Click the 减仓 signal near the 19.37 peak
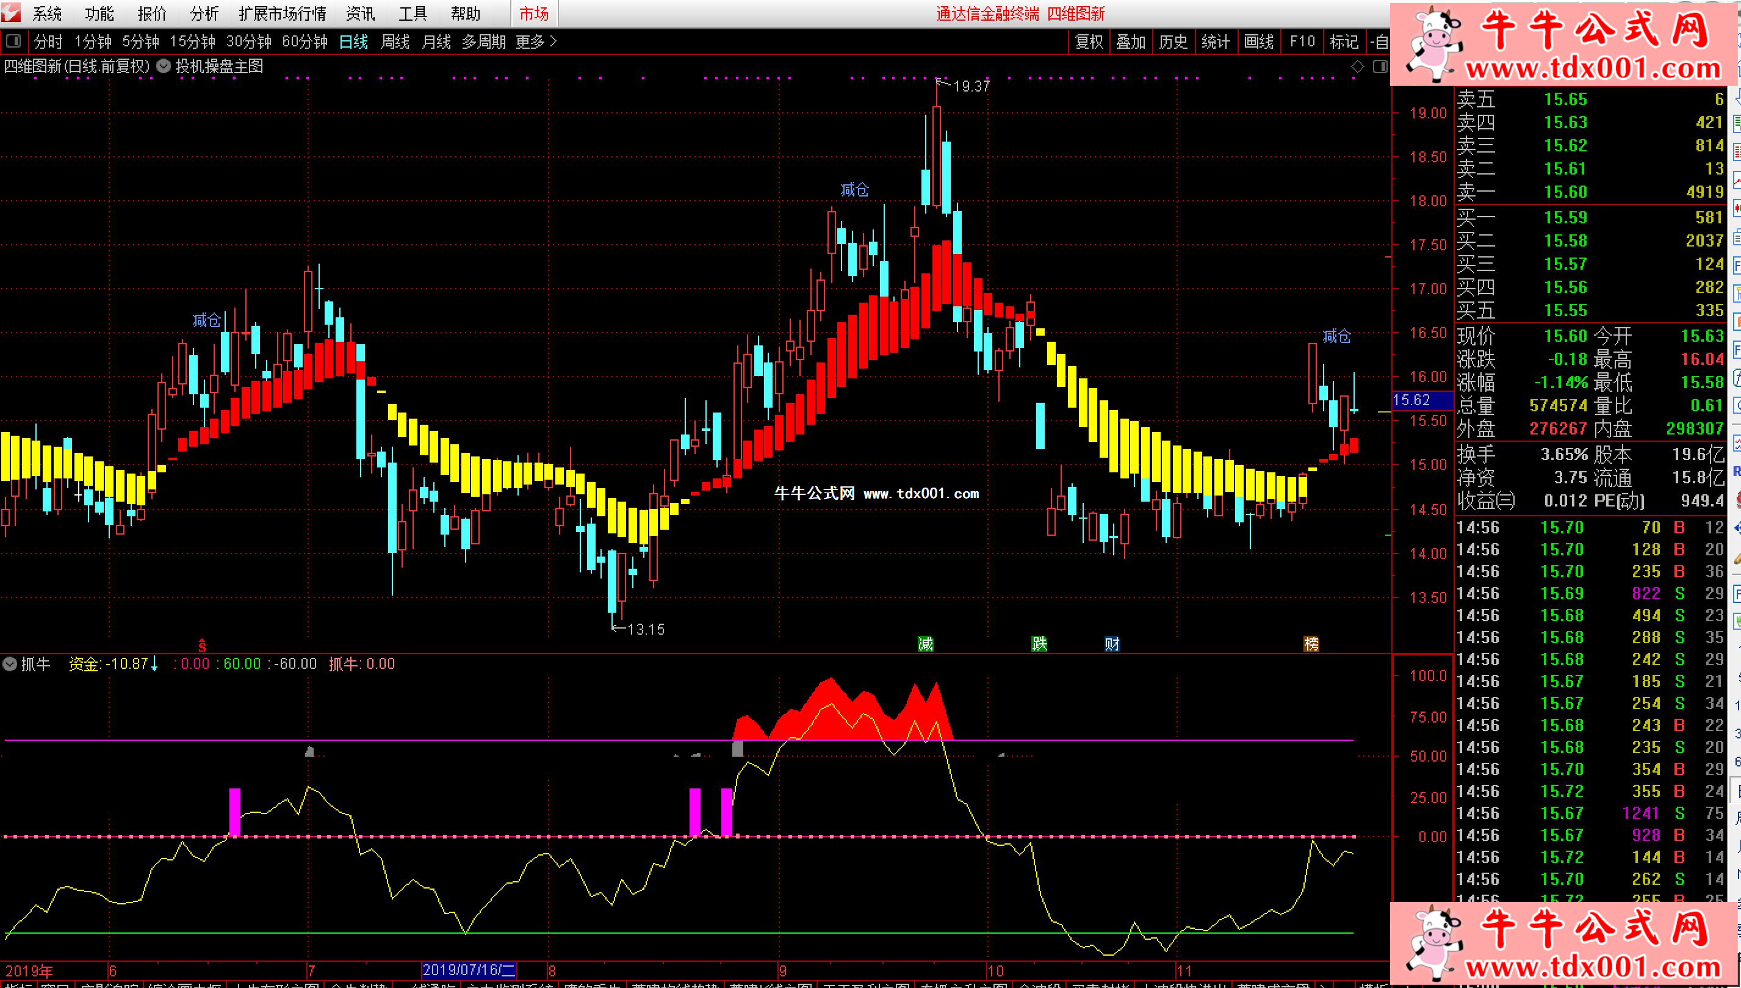Image resolution: width=1741 pixels, height=988 pixels. click(854, 190)
